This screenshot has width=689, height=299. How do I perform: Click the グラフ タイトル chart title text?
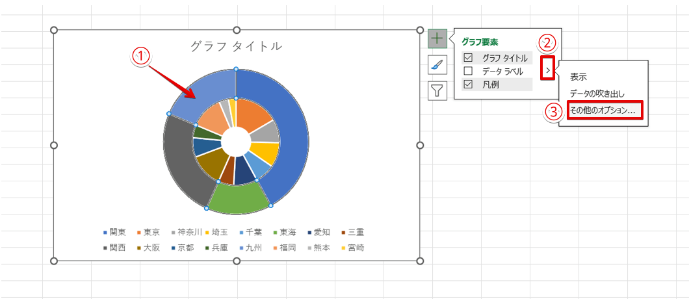237,46
